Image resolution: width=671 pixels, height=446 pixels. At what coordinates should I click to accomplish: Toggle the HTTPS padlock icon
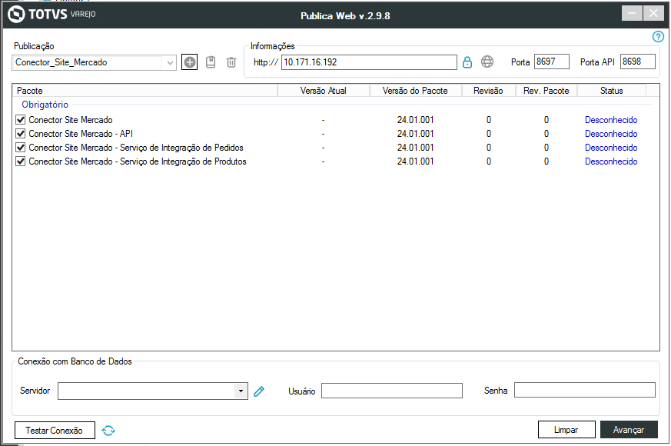[467, 62]
